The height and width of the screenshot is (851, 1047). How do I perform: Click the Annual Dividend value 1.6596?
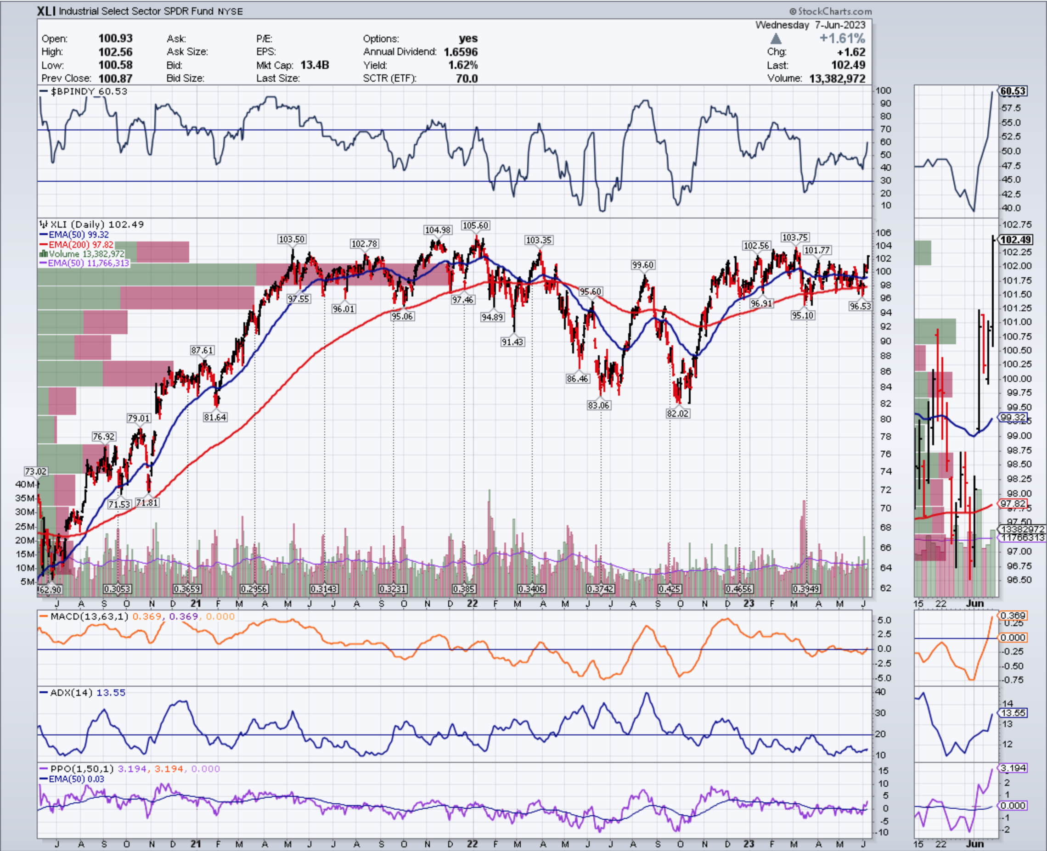(461, 51)
